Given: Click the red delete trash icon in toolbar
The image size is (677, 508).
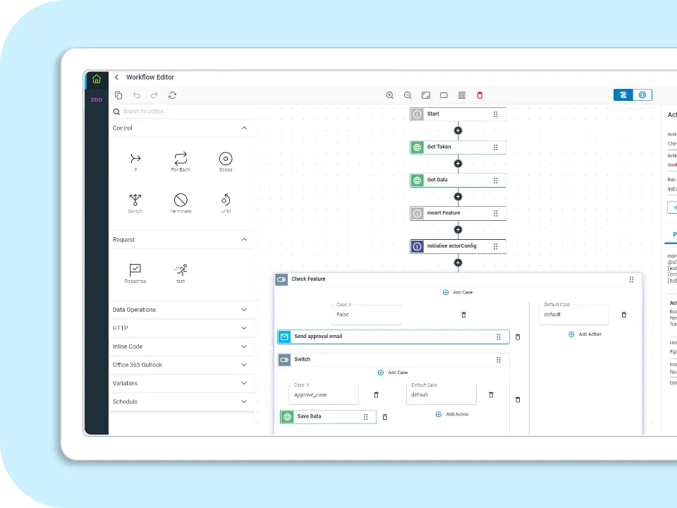Looking at the screenshot, I should click(x=480, y=95).
